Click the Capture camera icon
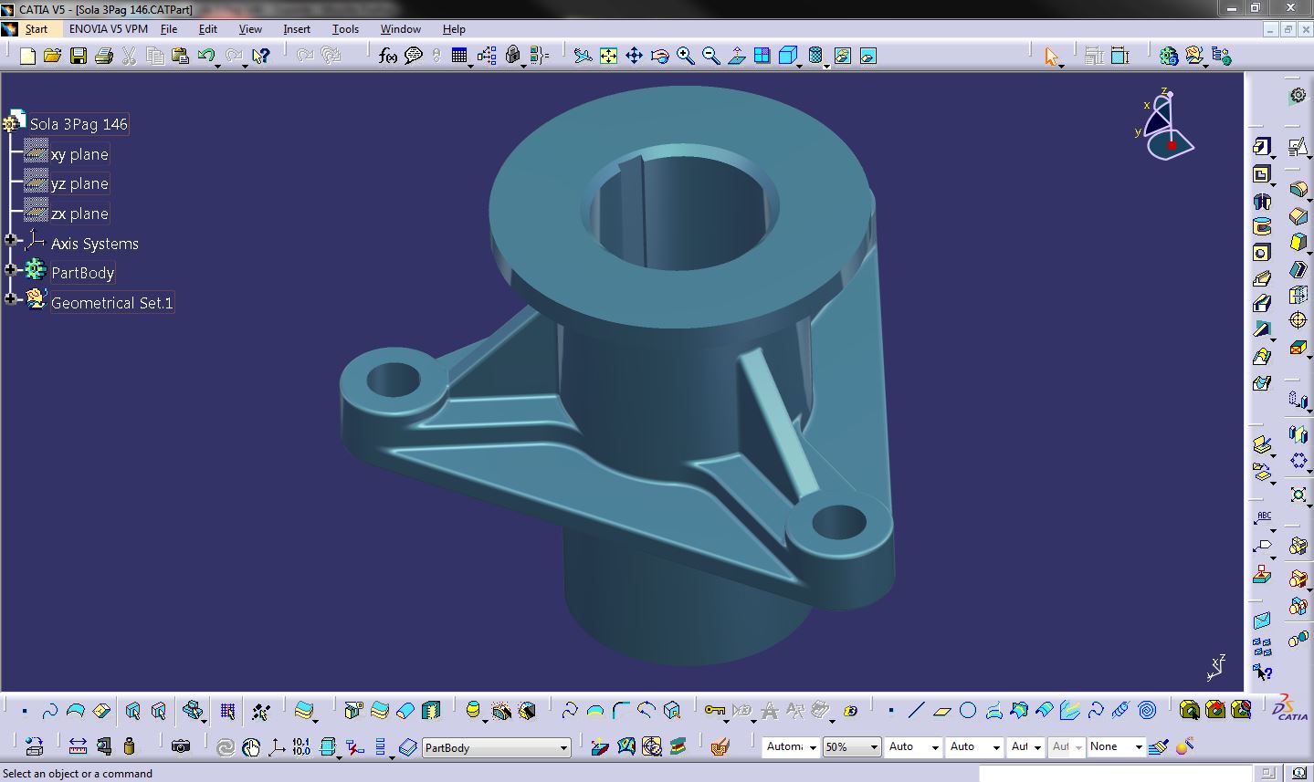 click(x=181, y=746)
